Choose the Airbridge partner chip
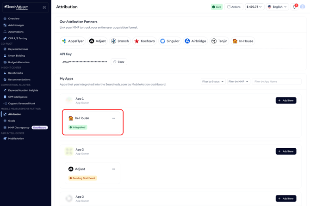The height and width of the screenshot is (206, 310). pyautogui.click(x=196, y=41)
